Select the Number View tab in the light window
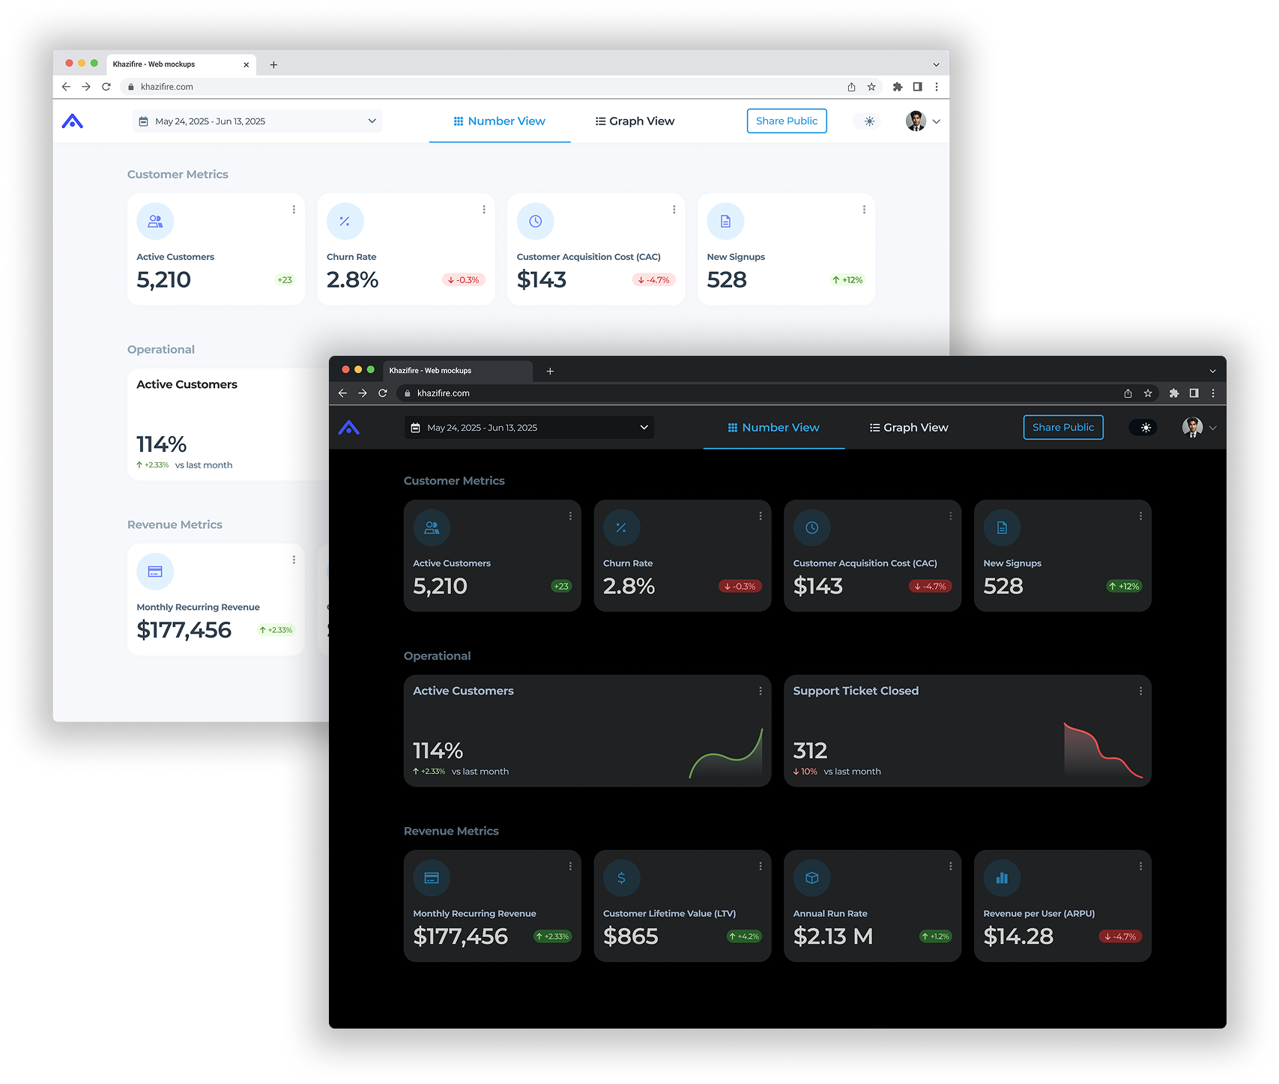 (x=500, y=121)
